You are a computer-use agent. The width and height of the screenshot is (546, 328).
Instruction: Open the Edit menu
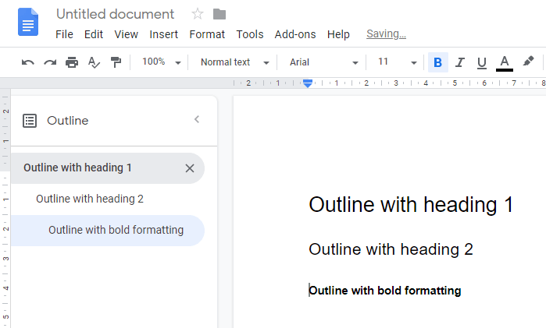click(94, 34)
